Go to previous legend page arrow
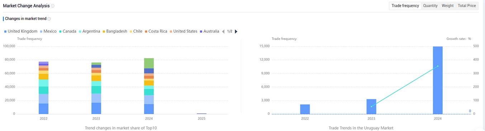 point(223,31)
